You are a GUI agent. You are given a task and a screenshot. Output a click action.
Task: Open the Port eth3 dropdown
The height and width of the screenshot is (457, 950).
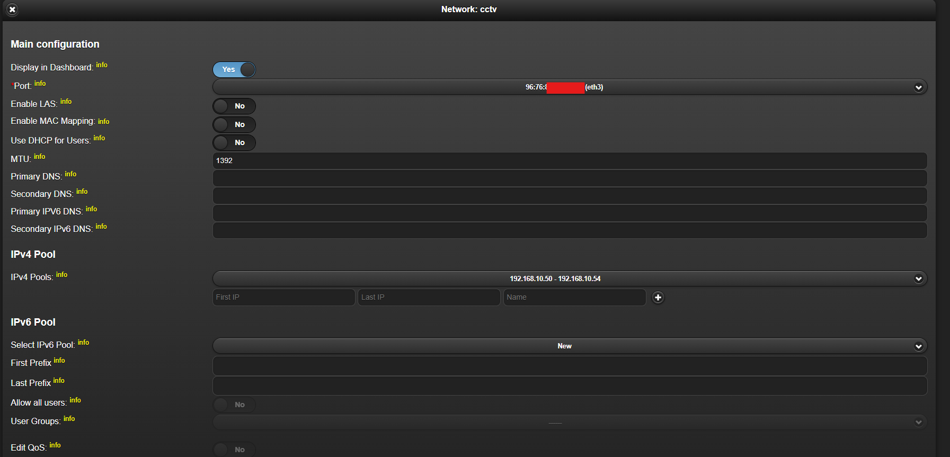(570, 87)
